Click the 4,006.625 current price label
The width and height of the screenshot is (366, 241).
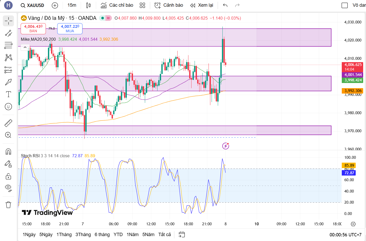(x=353, y=65)
